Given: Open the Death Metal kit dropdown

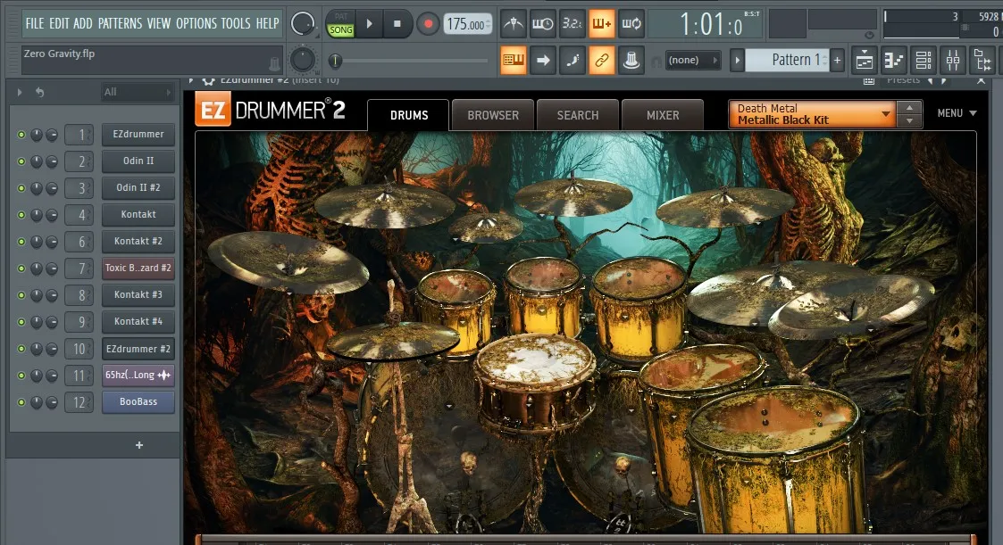Looking at the screenshot, I should click(x=813, y=114).
